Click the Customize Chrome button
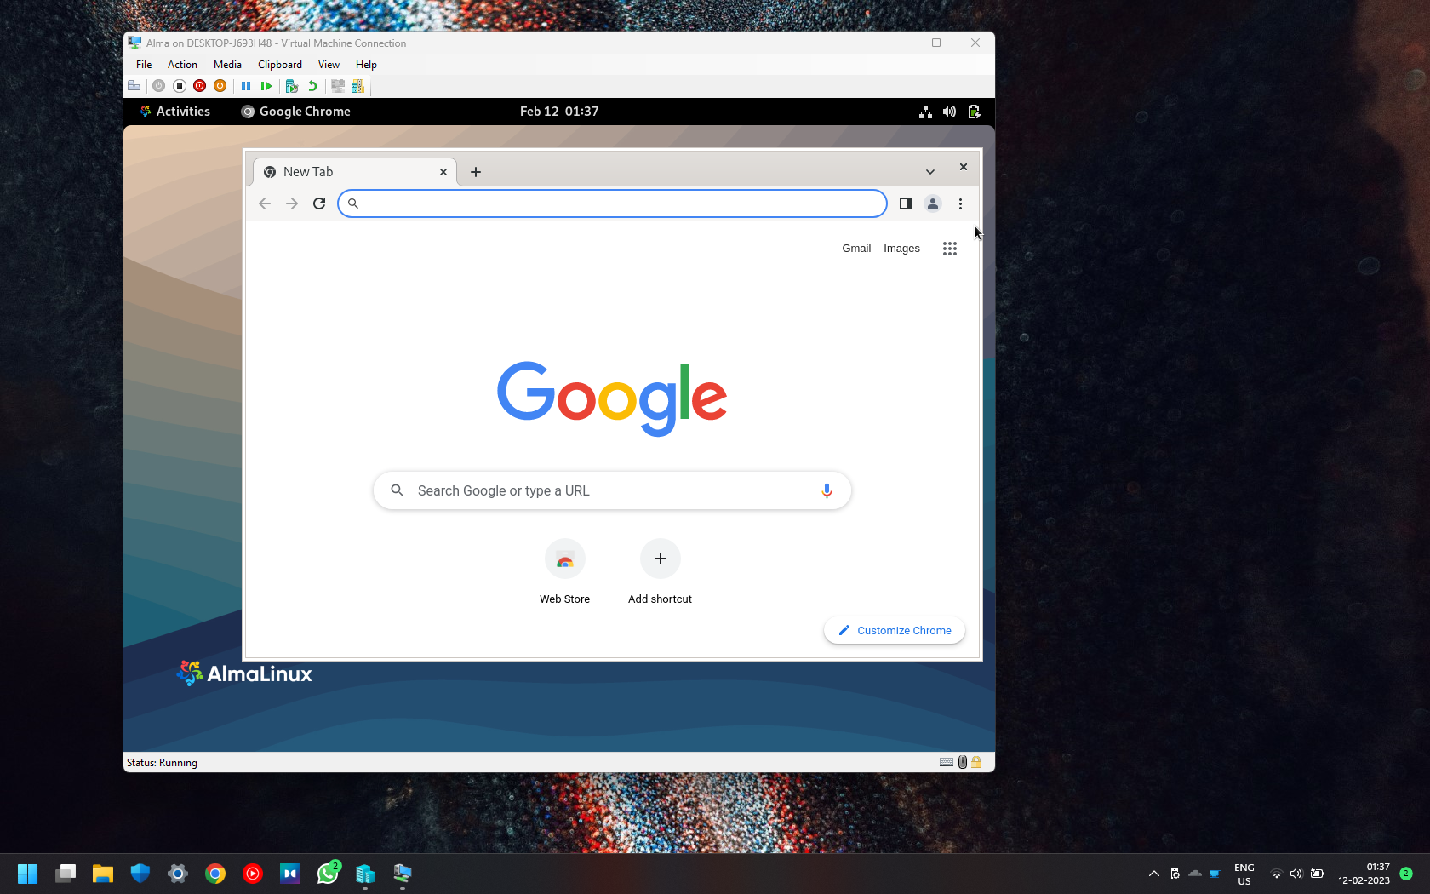 [x=895, y=631]
